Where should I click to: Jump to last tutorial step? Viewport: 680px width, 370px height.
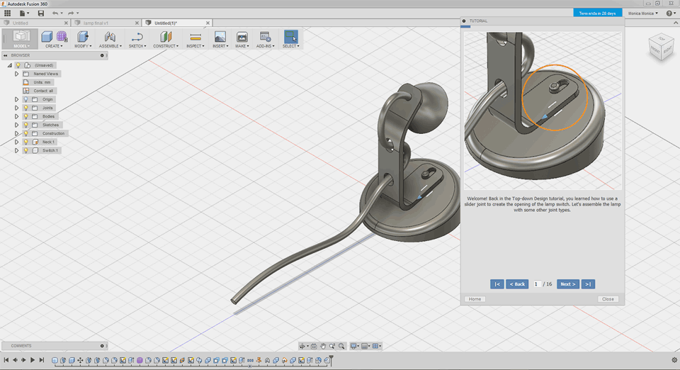click(x=588, y=284)
